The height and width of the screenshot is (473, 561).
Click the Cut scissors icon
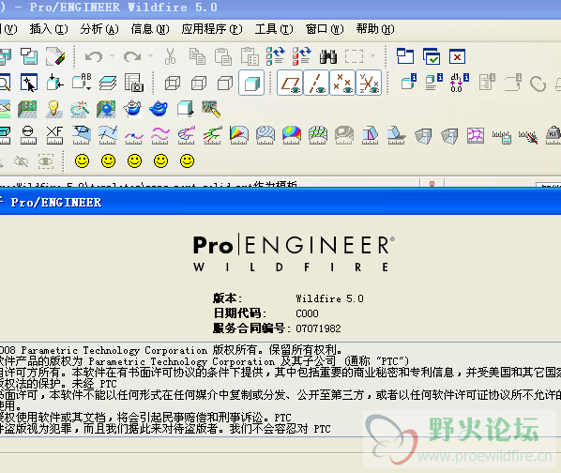[171, 56]
